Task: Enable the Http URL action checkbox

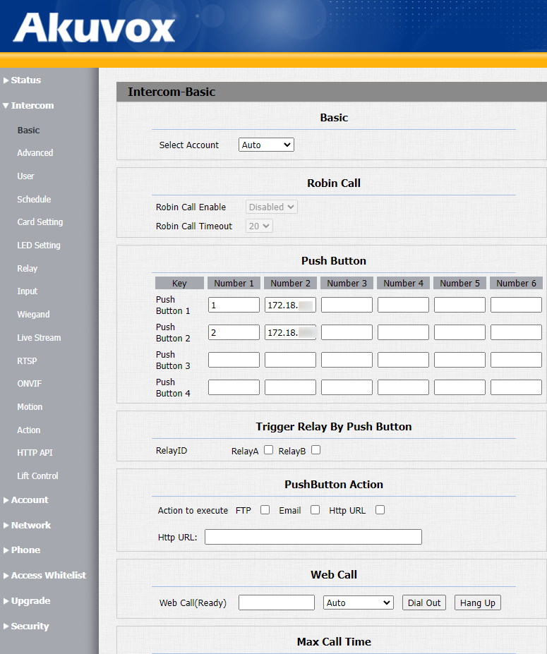Action: pos(380,510)
